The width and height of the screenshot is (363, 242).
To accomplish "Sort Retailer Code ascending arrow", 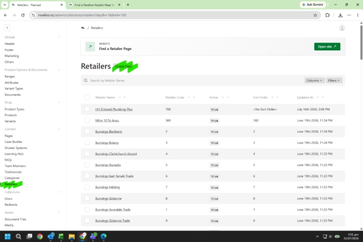I will click(189, 97).
